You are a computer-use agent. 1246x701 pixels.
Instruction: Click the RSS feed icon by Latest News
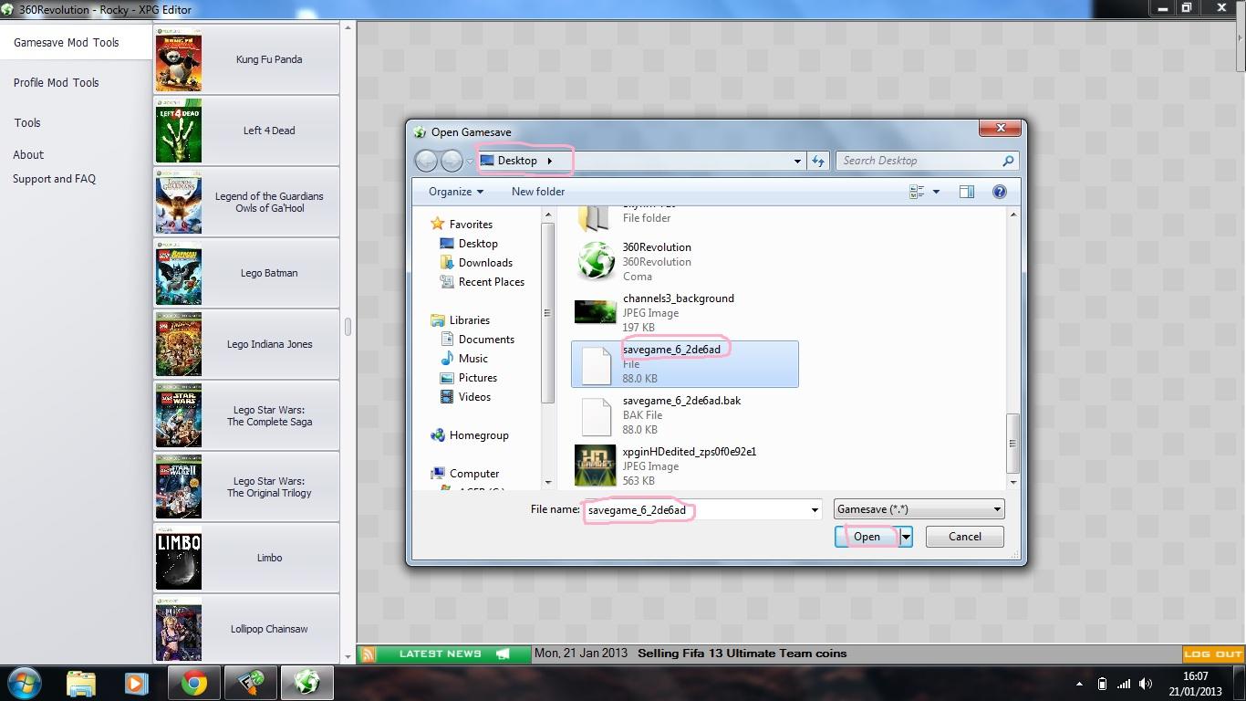[369, 654]
